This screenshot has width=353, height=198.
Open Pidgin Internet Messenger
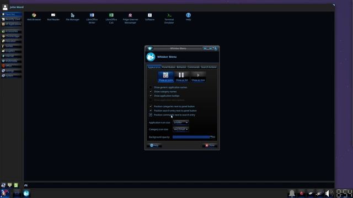[x=130, y=18]
